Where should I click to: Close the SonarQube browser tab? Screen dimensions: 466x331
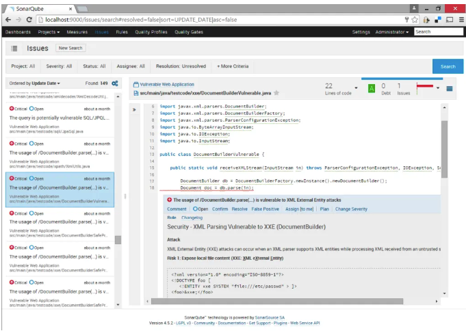(x=70, y=9)
